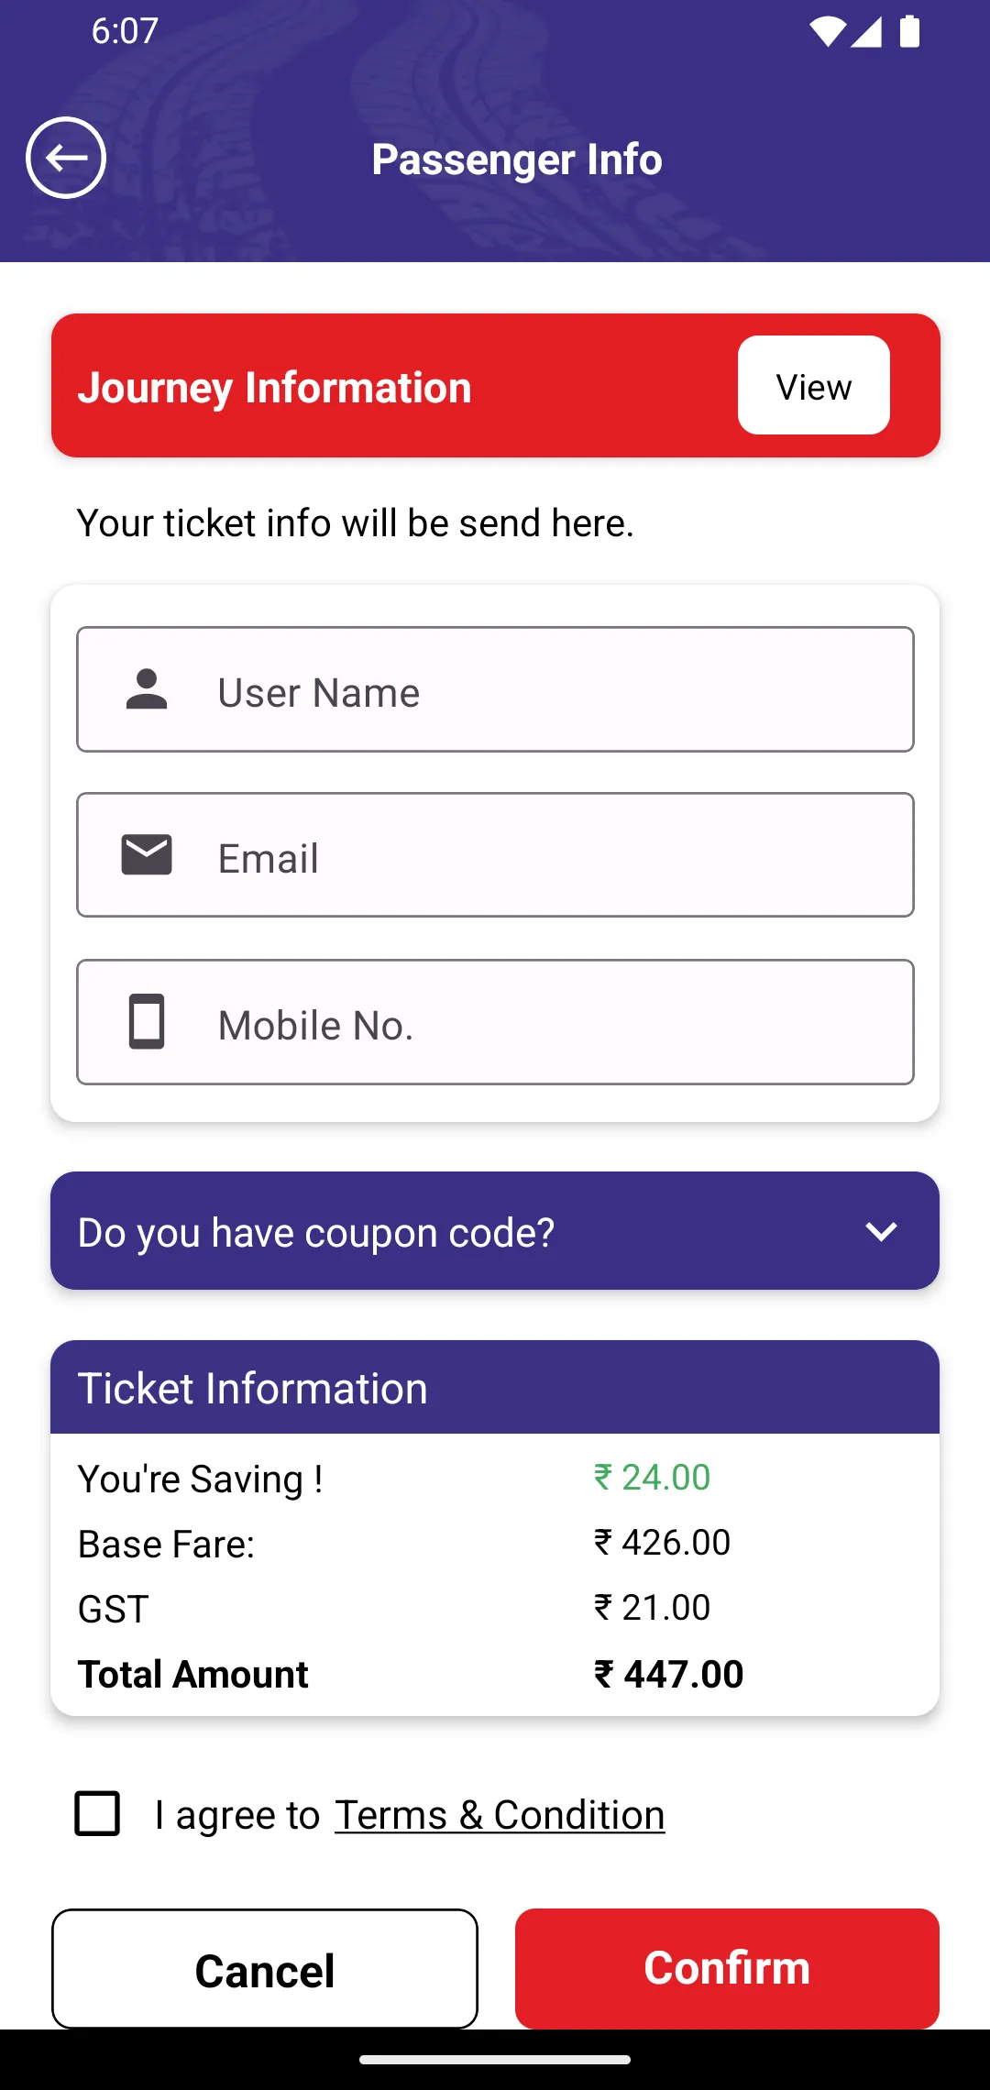Click the envelope icon in Email field
The image size is (990, 2090).
[x=147, y=854]
